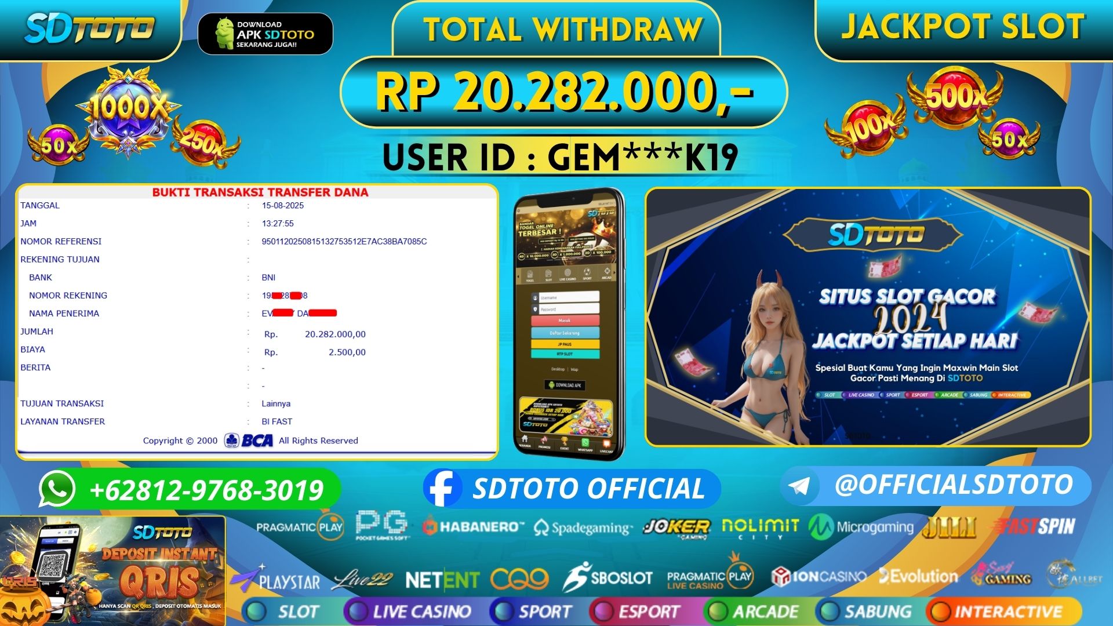Click the Microgaming provider logo

tap(861, 527)
